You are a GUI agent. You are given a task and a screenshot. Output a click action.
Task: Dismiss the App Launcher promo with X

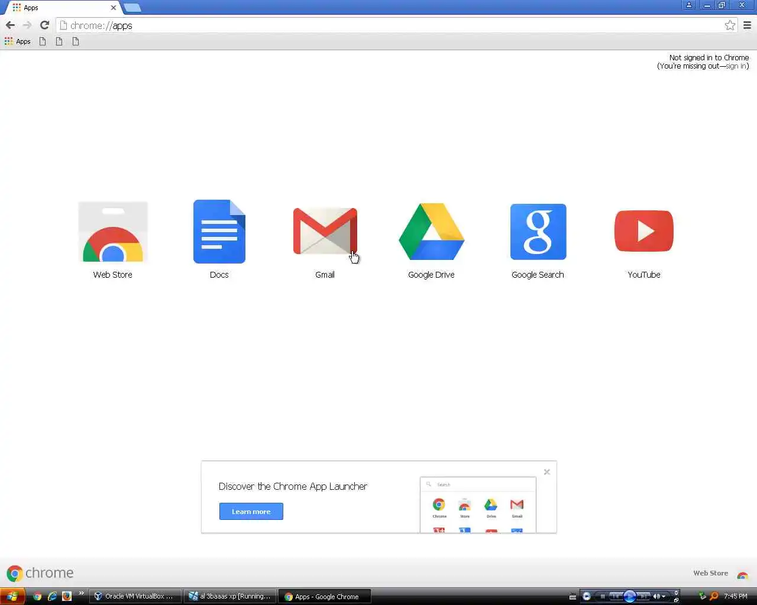tap(547, 471)
